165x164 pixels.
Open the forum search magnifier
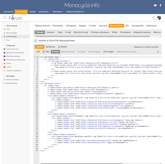[154, 18]
